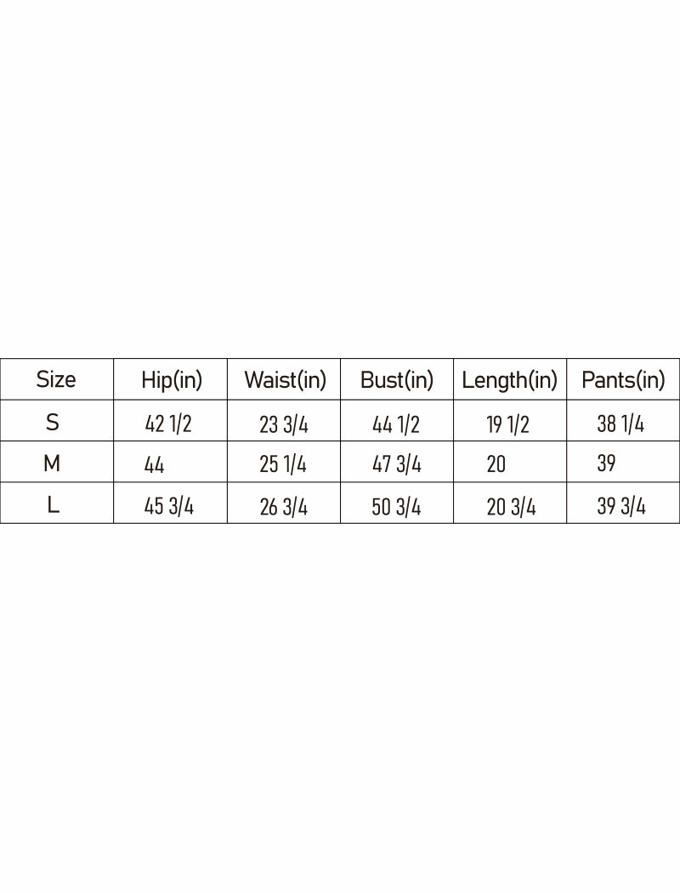The width and height of the screenshot is (680, 893).
Task: Click hip value 45 3/4 for size L
Action: (169, 507)
